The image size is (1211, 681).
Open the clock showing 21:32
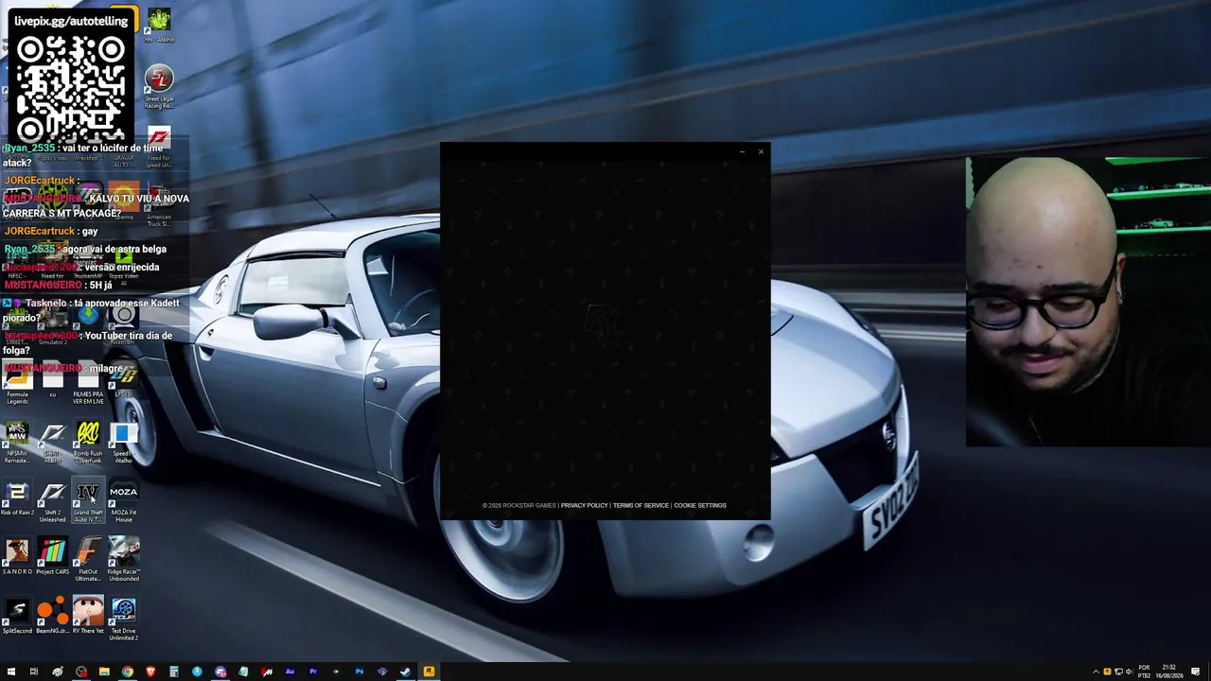pos(1169,672)
